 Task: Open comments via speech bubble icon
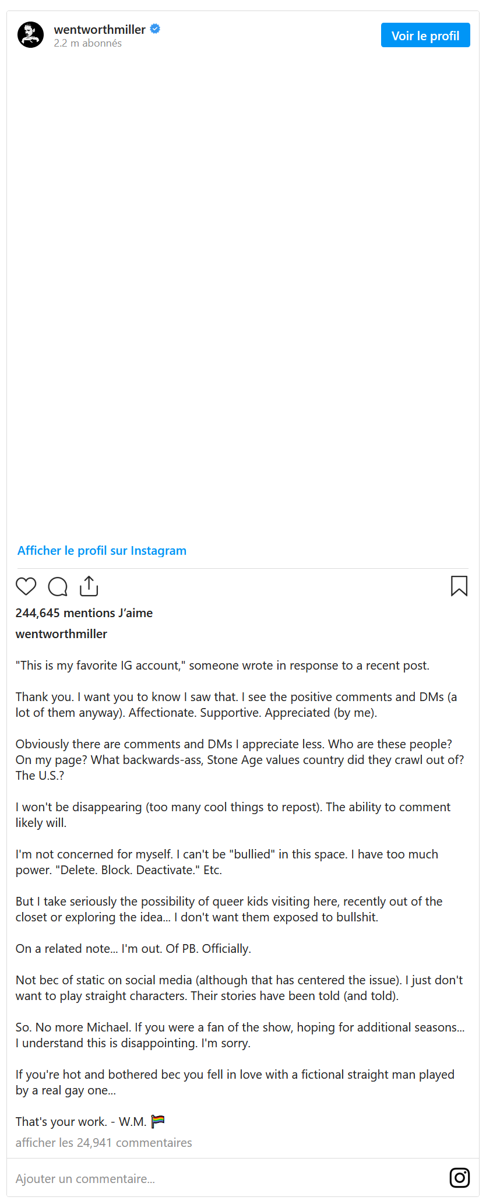click(58, 586)
